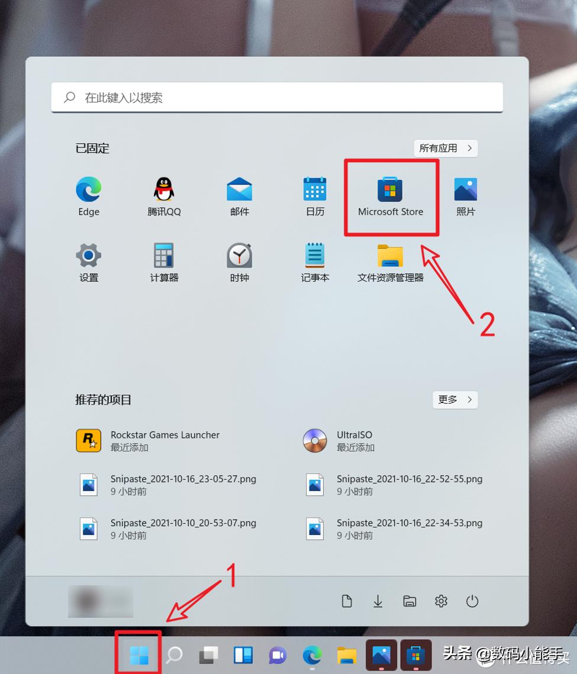Click the 所有应用 all apps button

click(x=446, y=149)
